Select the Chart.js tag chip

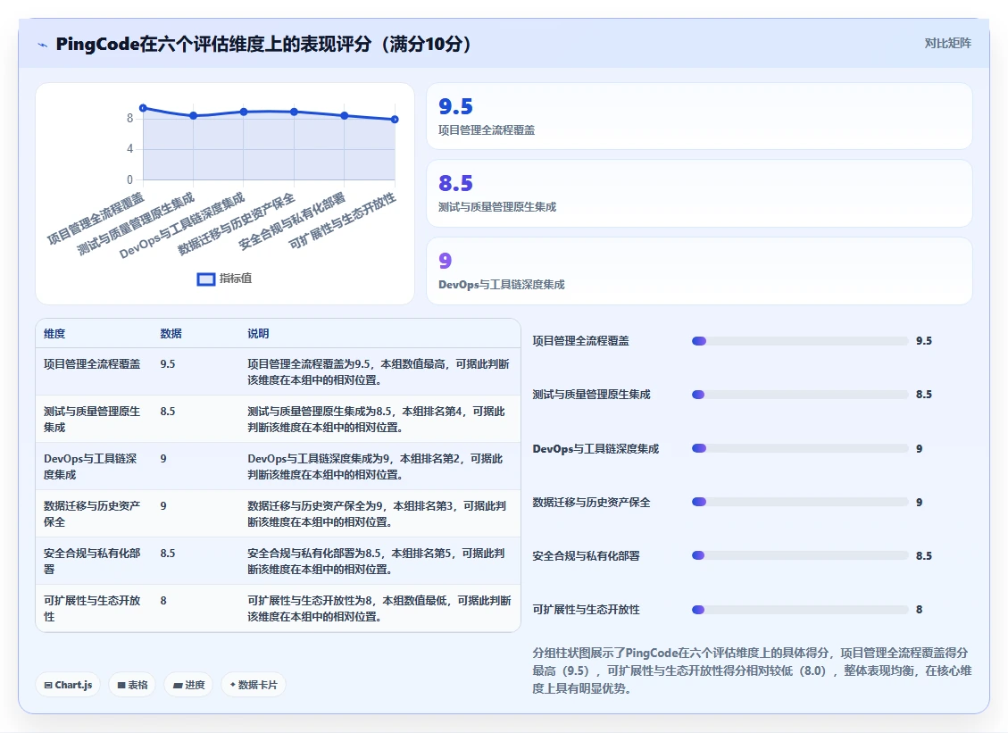click(x=68, y=685)
